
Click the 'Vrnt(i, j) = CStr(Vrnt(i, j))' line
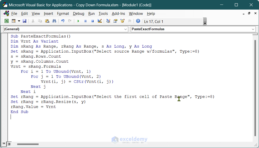coord(77,82)
